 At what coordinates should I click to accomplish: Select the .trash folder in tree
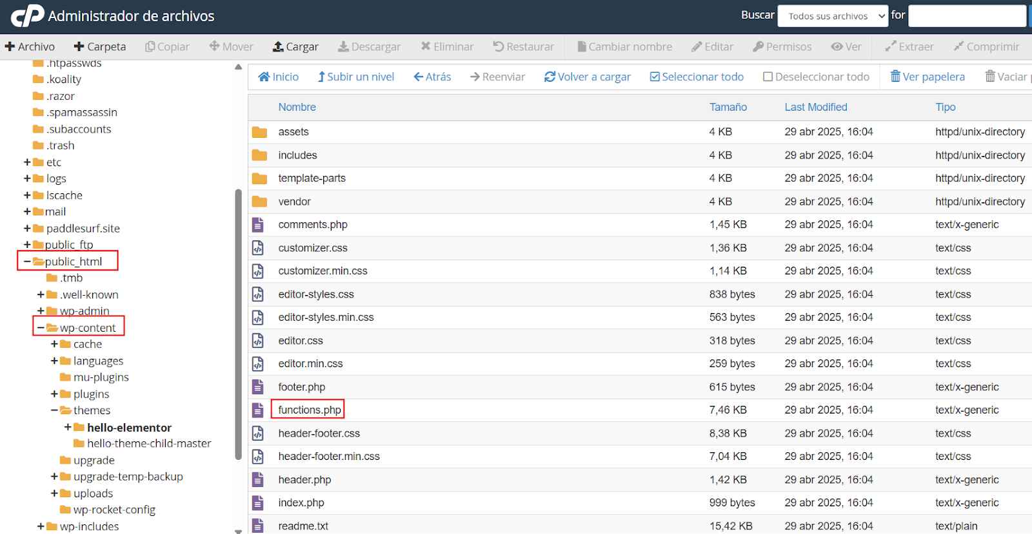tap(60, 146)
